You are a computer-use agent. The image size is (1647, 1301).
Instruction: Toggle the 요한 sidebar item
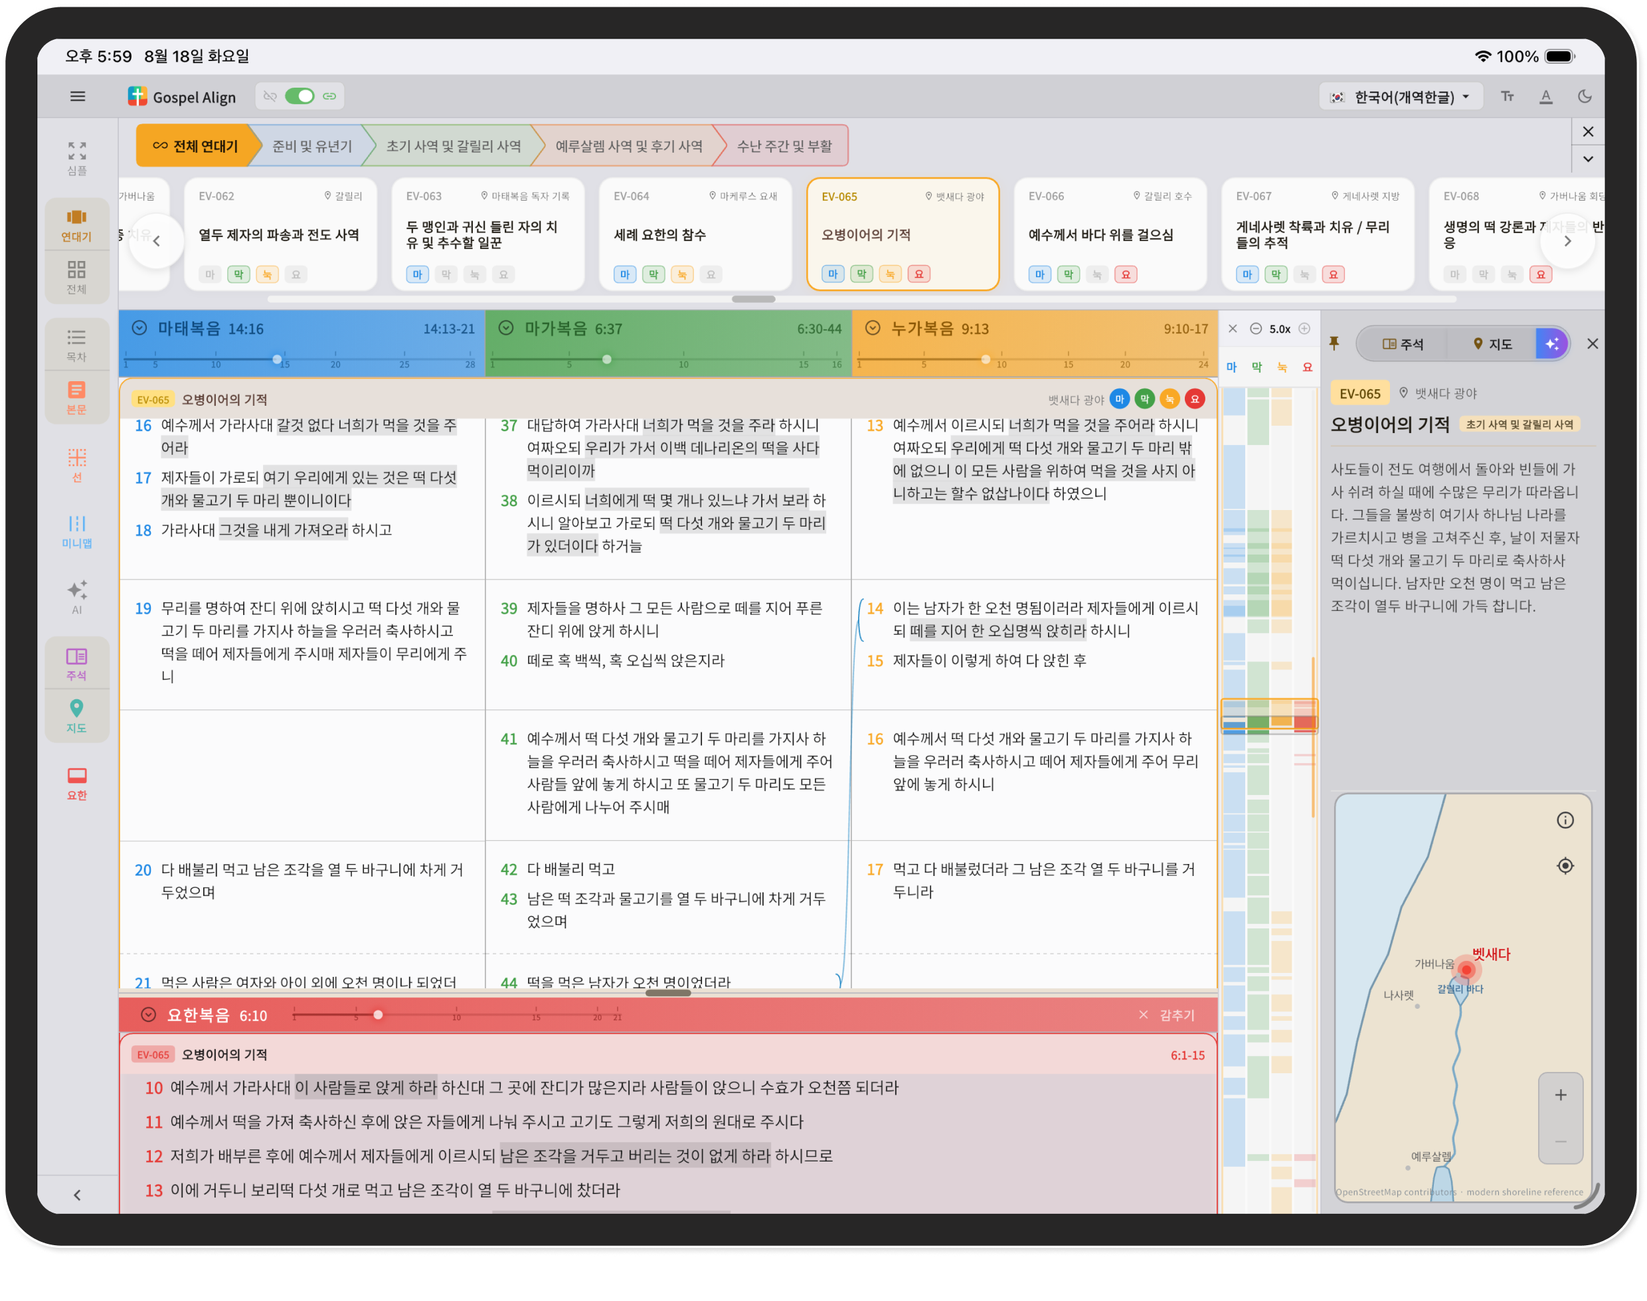click(77, 784)
